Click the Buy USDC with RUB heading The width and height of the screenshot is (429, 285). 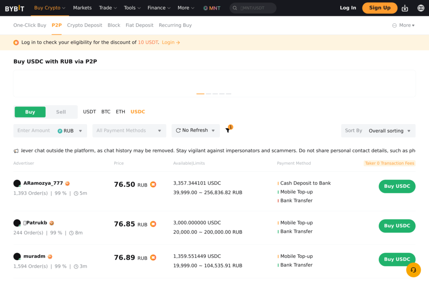(x=55, y=61)
